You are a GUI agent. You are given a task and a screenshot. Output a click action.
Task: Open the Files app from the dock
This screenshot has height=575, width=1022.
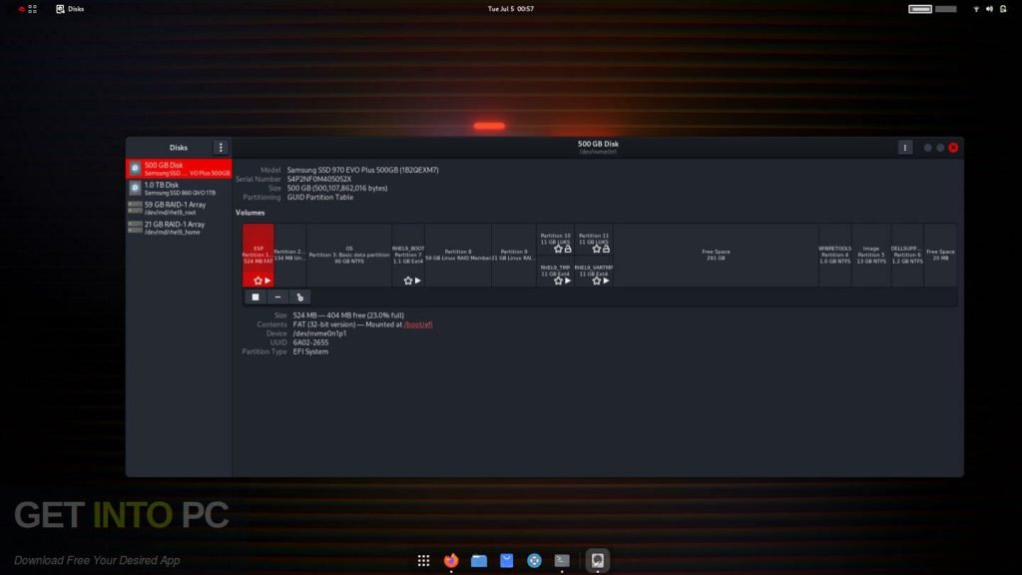478,561
